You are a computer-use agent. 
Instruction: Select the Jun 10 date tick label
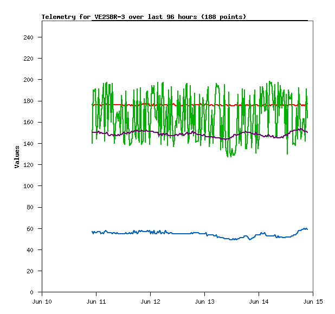42,301
